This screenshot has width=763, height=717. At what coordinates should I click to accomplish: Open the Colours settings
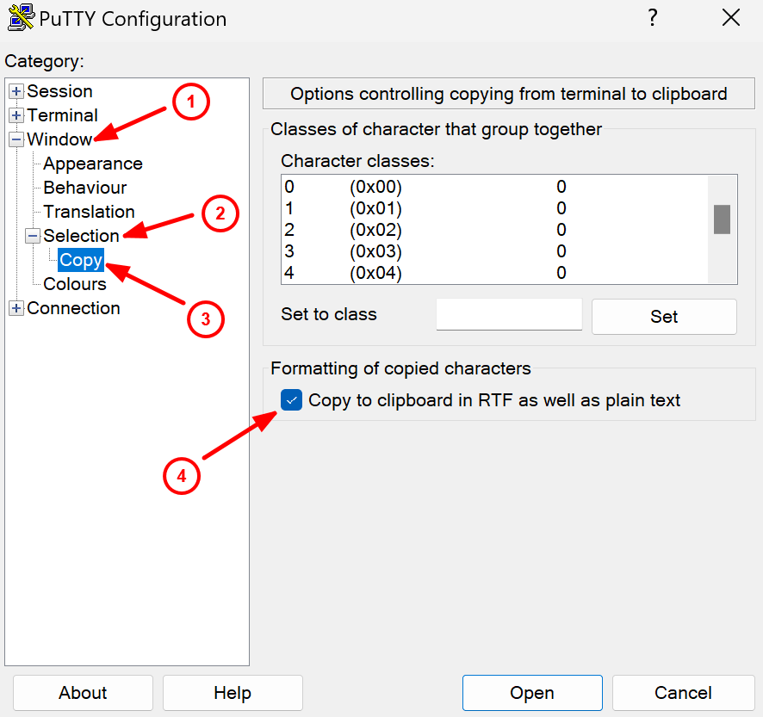coord(75,284)
